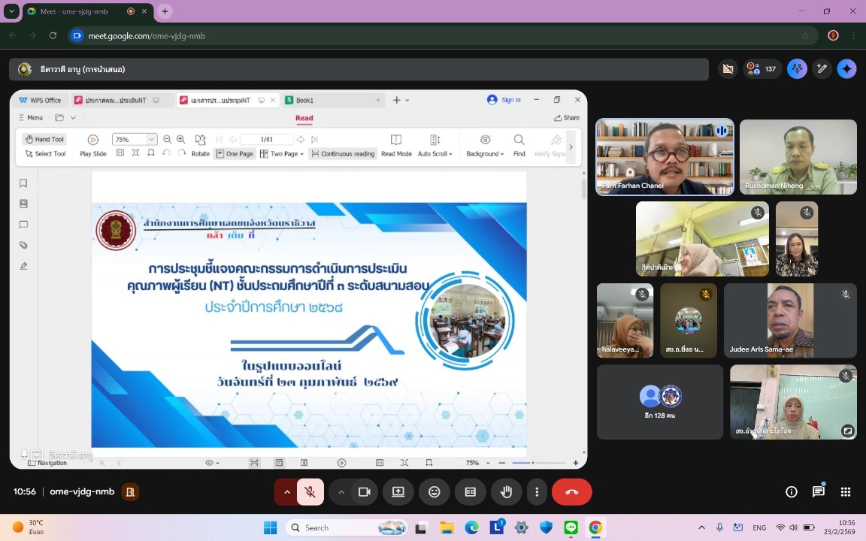Expand audio settings arrow beside microphone
866x541 pixels.
coord(286,492)
